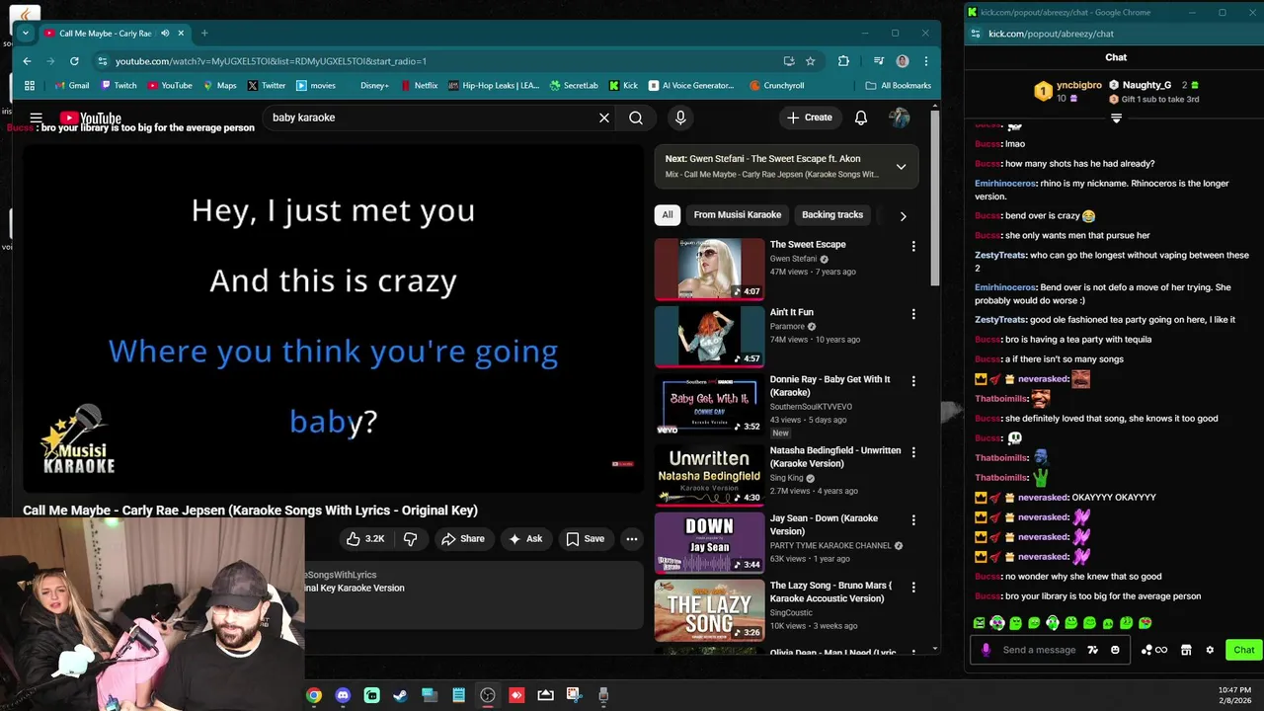
Task: Open Chrome media controls icon
Action: 878,60
